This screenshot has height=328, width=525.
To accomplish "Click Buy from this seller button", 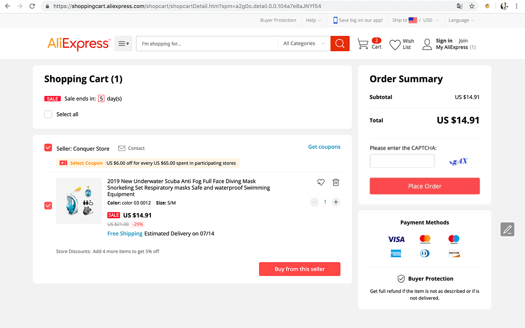I will 300,269.
